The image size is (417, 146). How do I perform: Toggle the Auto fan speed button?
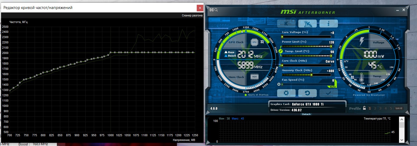(x=333, y=87)
